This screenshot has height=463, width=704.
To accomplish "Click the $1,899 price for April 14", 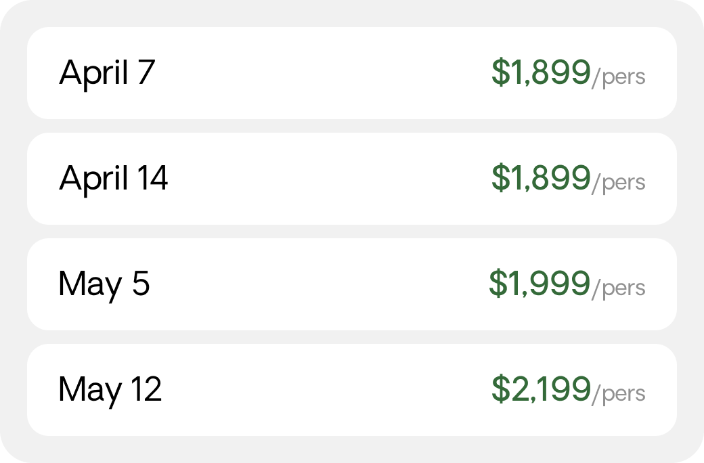I will tap(541, 177).
